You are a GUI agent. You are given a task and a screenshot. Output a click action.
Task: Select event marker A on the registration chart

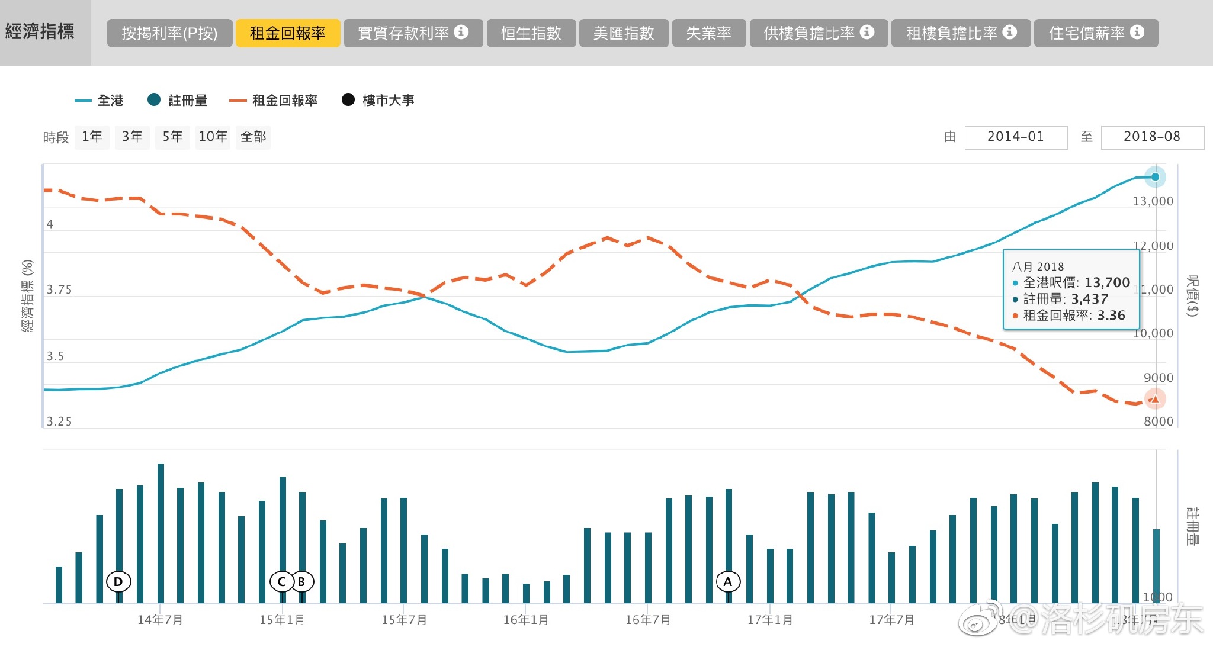pyautogui.click(x=728, y=582)
